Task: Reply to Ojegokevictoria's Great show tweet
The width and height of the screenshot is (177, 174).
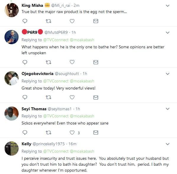Action: pos(25,97)
